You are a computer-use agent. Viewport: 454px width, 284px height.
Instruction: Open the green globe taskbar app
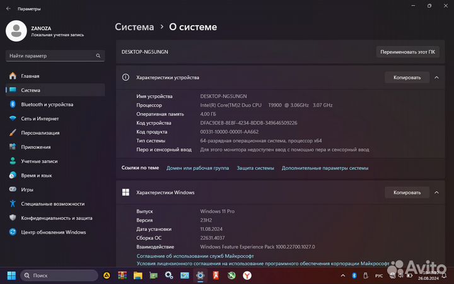point(231,275)
